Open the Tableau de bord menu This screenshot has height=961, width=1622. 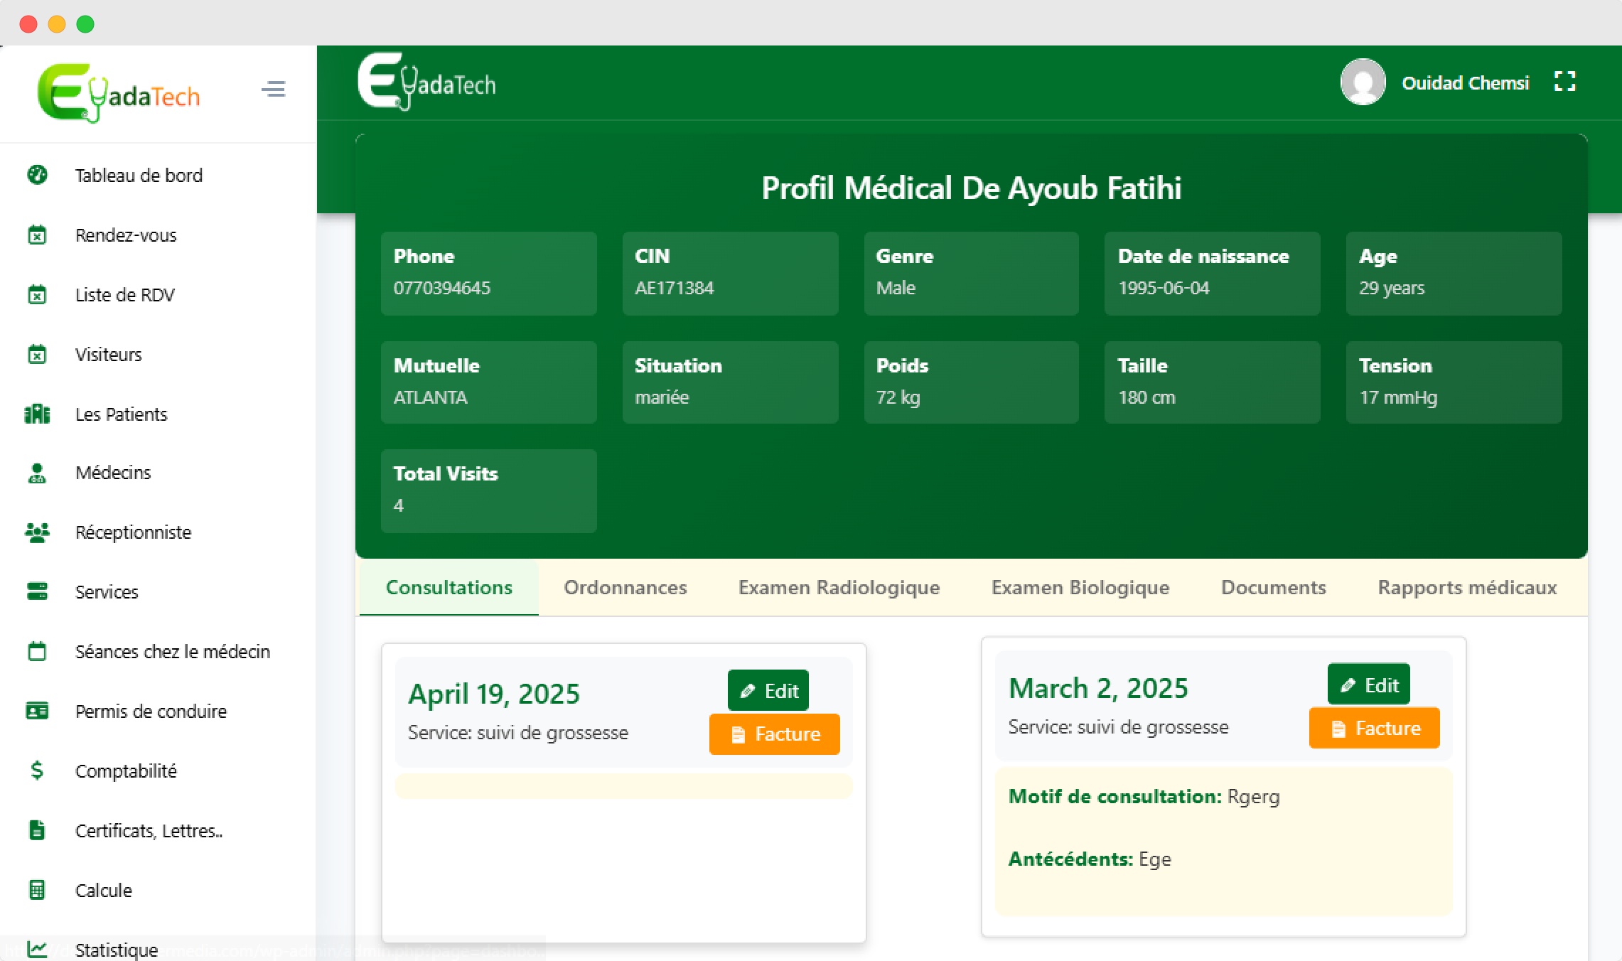139,176
